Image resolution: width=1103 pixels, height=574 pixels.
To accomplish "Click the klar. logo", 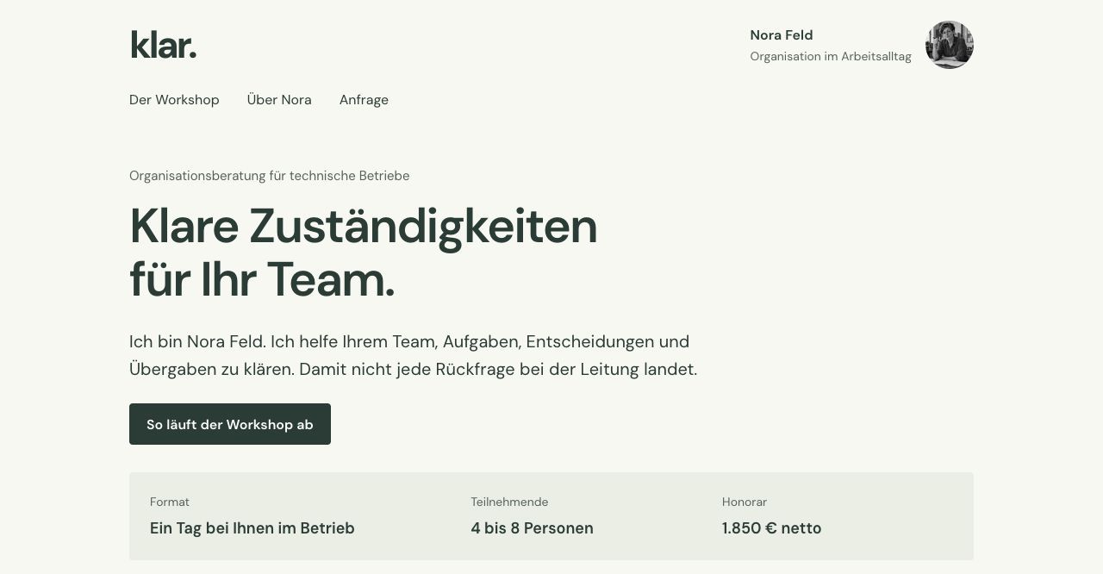I will (x=163, y=45).
